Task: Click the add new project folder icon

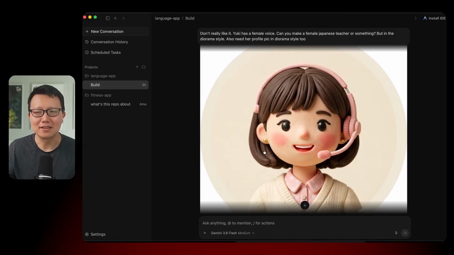Action: (x=144, y=67)
